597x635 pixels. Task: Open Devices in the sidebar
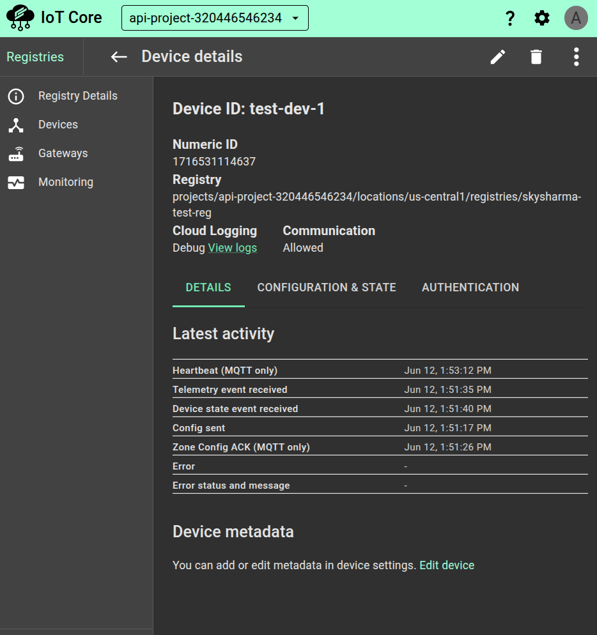[58, 125]
